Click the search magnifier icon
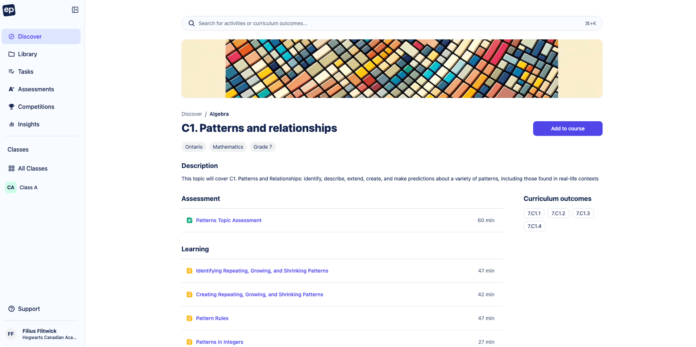 coord(192,24)
